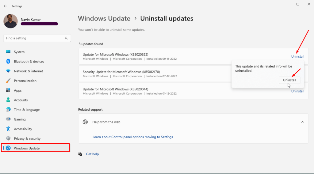Viewport: 314px width, 174px height.
Task: Select the Time & language globe icon
Action: pyautogui.click(x=8, y=109)
